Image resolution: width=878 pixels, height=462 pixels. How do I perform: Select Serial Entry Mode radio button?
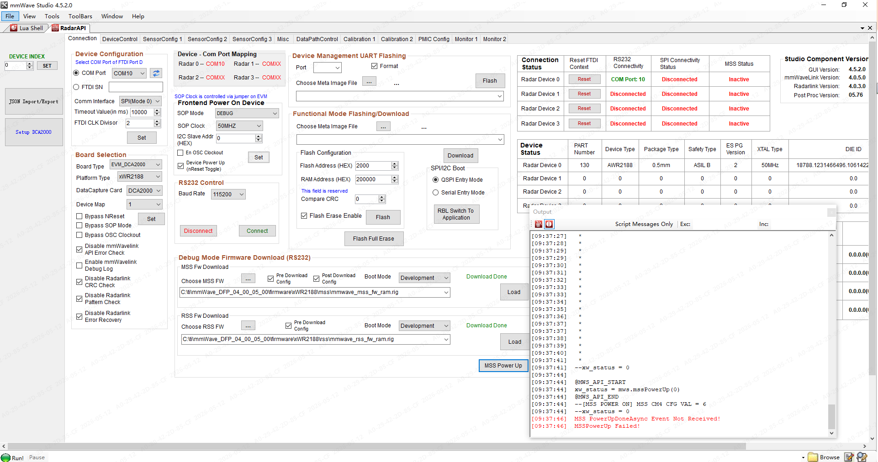436,193
